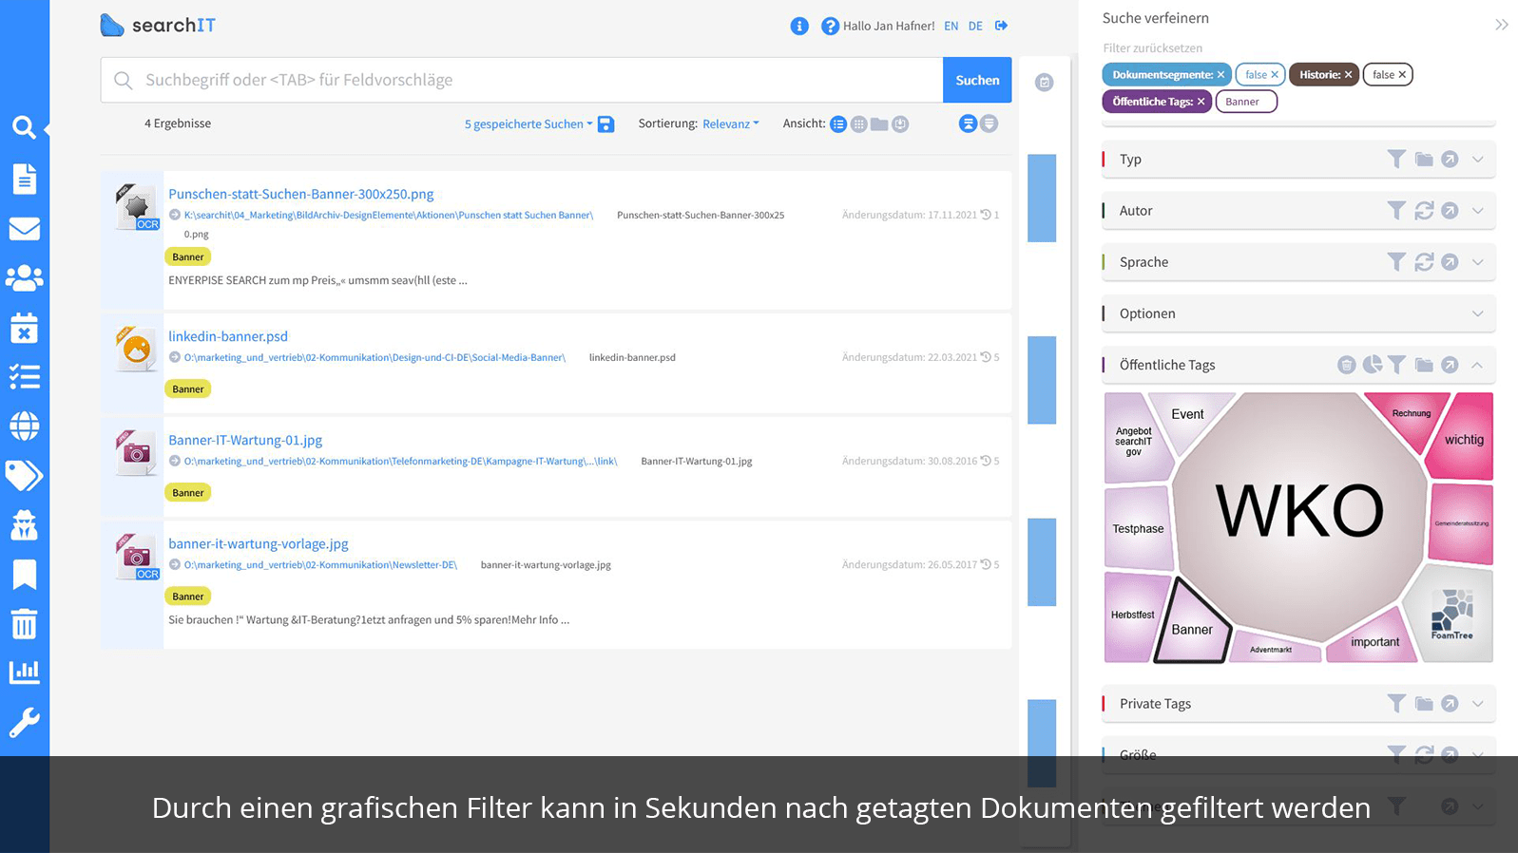This screenshot has width=1518, height=853.
Task: Remove the Dokumentsegmente filter chip
Action: click(1220, 74)
